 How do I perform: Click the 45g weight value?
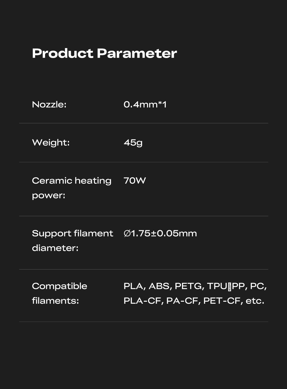pos(133,143)
